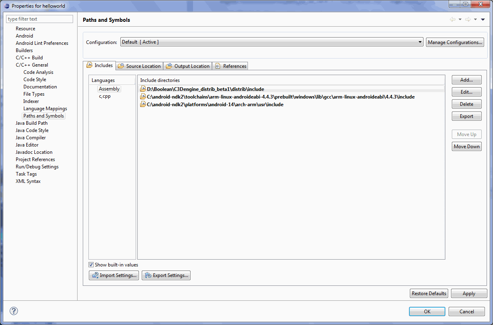Image resolution: width=493 pixels, height=325 pixels.
Task: Click the help question mark icon
Action: pos(14,311)
